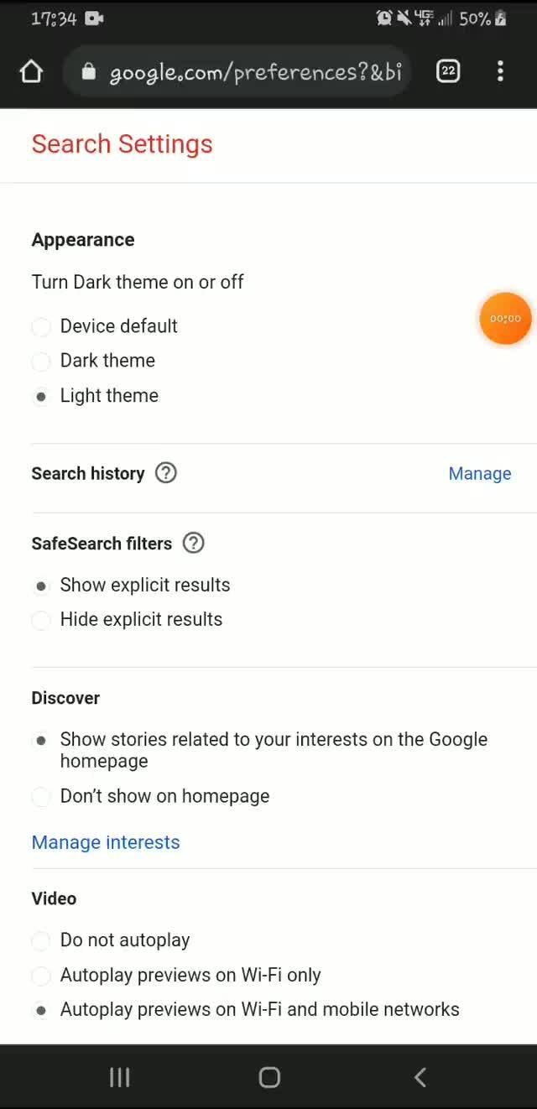Viewport: 537px width, 1109px height.
Task: Open the Manage interests link
Action: coord(106,842)
